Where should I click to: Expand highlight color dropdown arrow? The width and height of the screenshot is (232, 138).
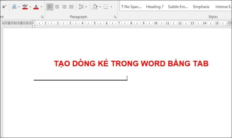tap(30, 7)
